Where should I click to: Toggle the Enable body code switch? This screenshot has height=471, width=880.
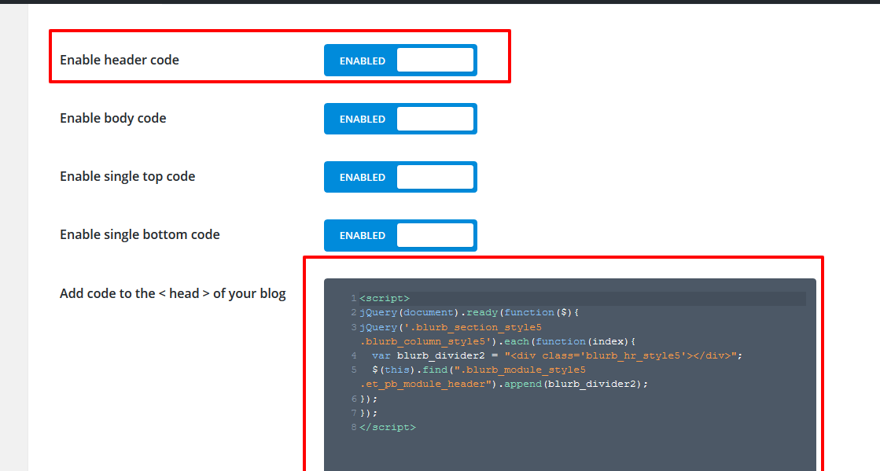[400, 119]
